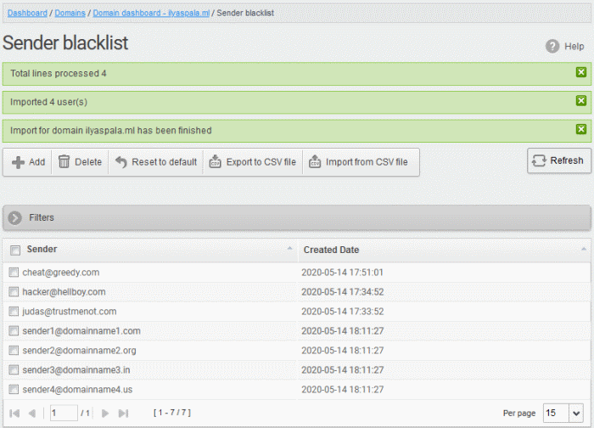Open the Dashboard breadcrumb link
Image resolution: width=594 pixels, height=428 pixels.
pos(27,13)
